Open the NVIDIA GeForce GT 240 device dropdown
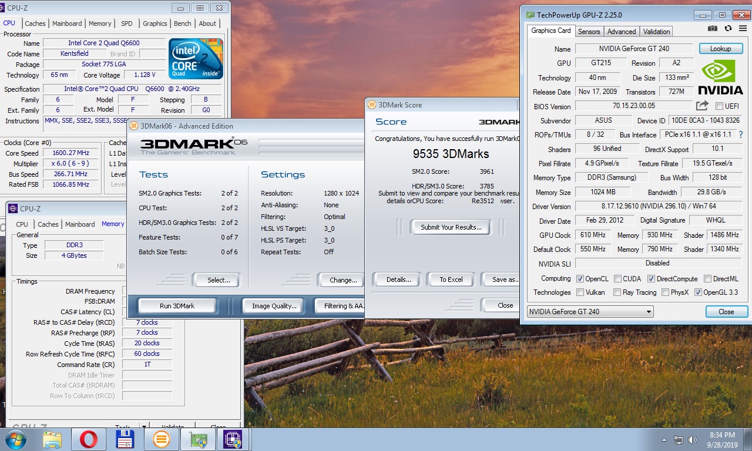The image size is (752, 451). pyautogui.click(x=590, y=312)
